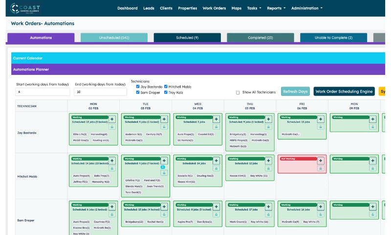The image size is (391, 235).
Task: Launch the Work Order Scheduling Engine
Action: tap(344, 92)
